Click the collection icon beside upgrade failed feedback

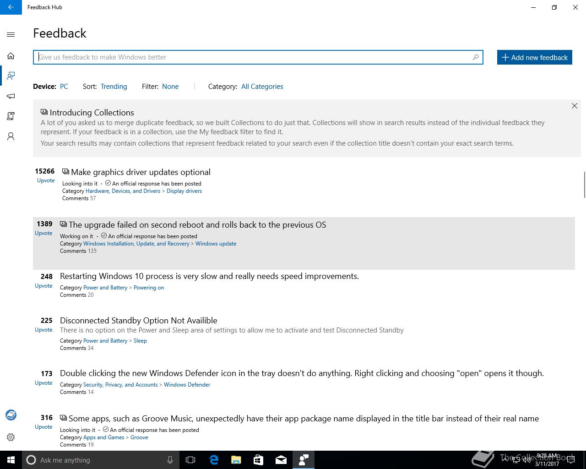pyautogui.click(x=63, y=224)
